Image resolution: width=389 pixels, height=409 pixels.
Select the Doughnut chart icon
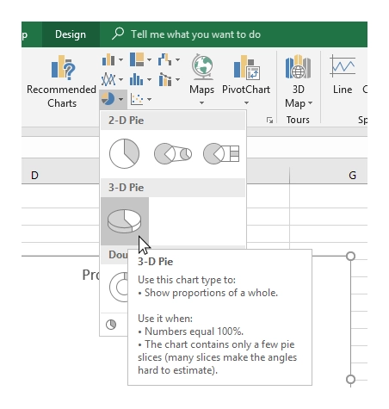click(119, 287)
